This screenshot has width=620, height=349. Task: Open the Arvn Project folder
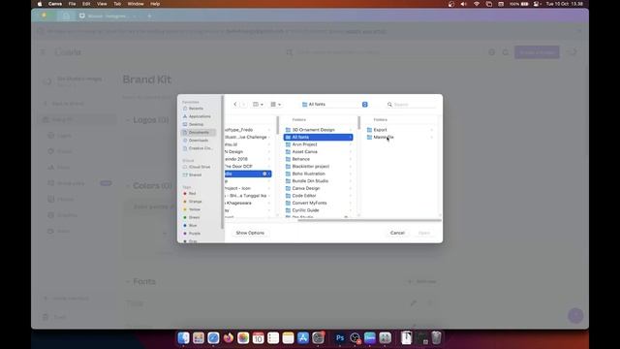pos(318,144)
